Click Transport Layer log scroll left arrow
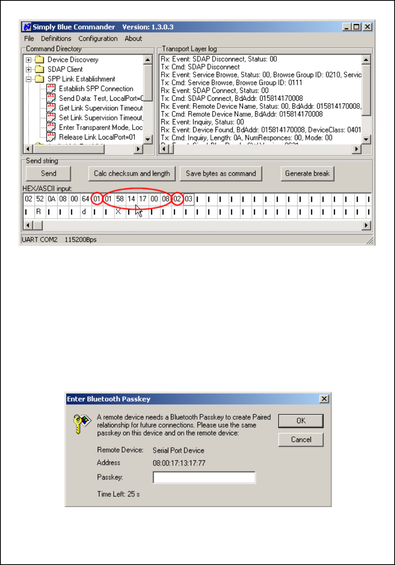 [164, 149]
